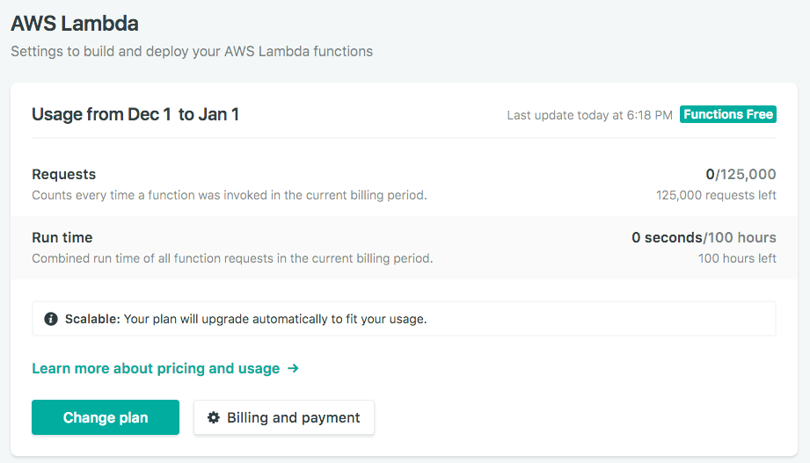Click the info icon in the Scalable notice
The height and width of the screenshot is (463, 810).
51,319
